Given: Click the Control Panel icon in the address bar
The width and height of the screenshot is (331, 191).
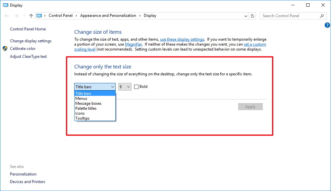Looking at the screenshot, I should click(x=39, y=16).
